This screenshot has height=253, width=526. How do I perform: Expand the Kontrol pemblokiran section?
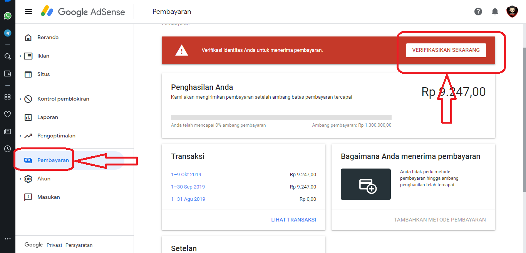tap(20, 99)
